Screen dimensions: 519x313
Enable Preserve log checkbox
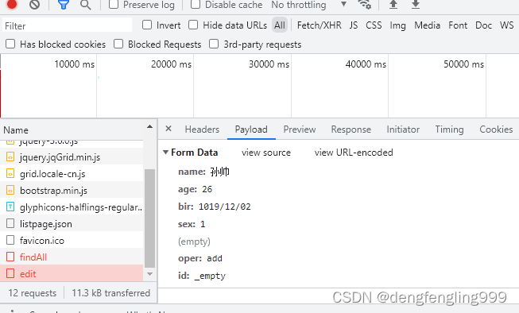(114, 4)
